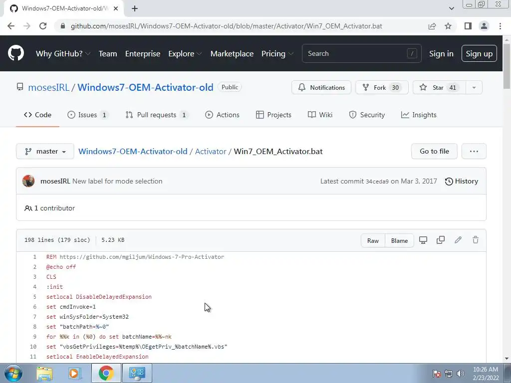Open the Enterprise nav link

point(143,53)
